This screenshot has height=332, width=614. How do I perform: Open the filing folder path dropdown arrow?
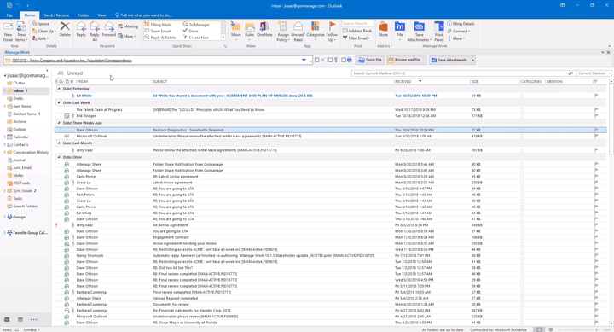pos(304,61)
